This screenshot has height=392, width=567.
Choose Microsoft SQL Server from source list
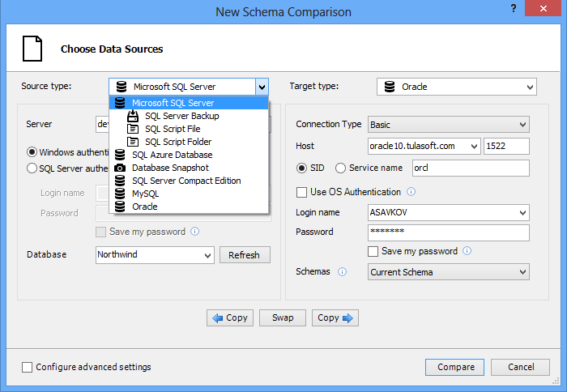(189, 103)
